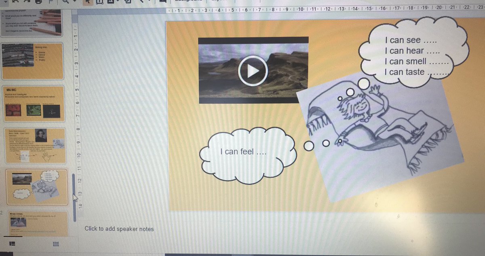Open the Felix Mendelssohn slide thumbnail

click(x=35, y=146)
